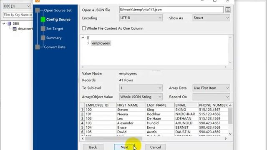Click the Set Target step marker

(43, 29)
